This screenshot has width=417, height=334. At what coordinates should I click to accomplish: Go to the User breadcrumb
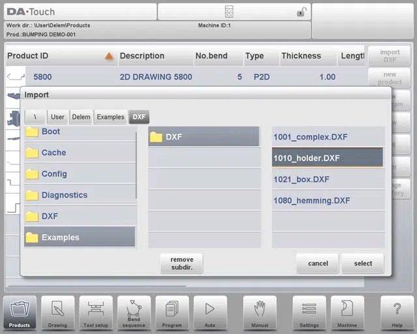click(58, 117)
